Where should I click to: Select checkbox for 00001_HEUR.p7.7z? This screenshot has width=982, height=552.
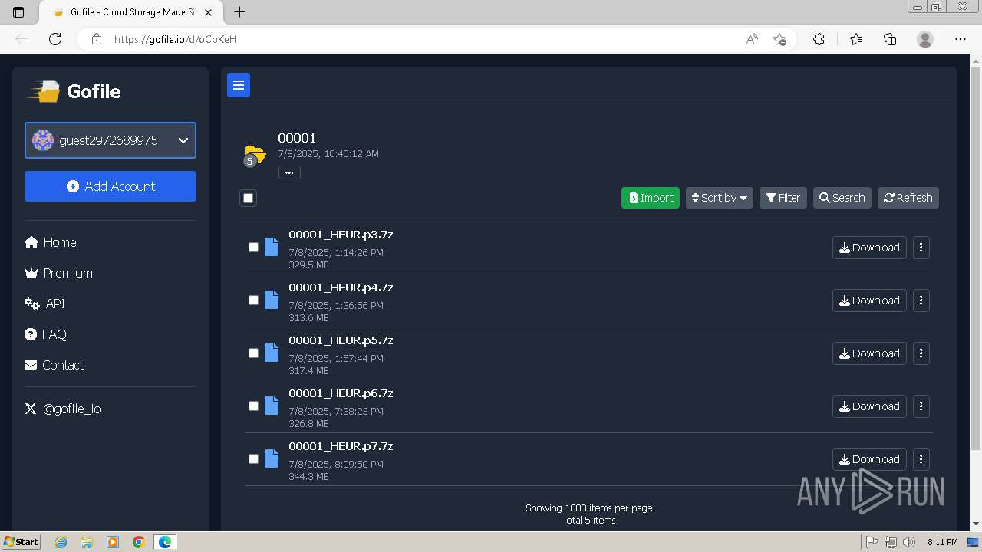click(x=253, y=458)
